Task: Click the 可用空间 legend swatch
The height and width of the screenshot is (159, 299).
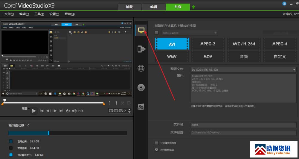Action: coord(11,148)
